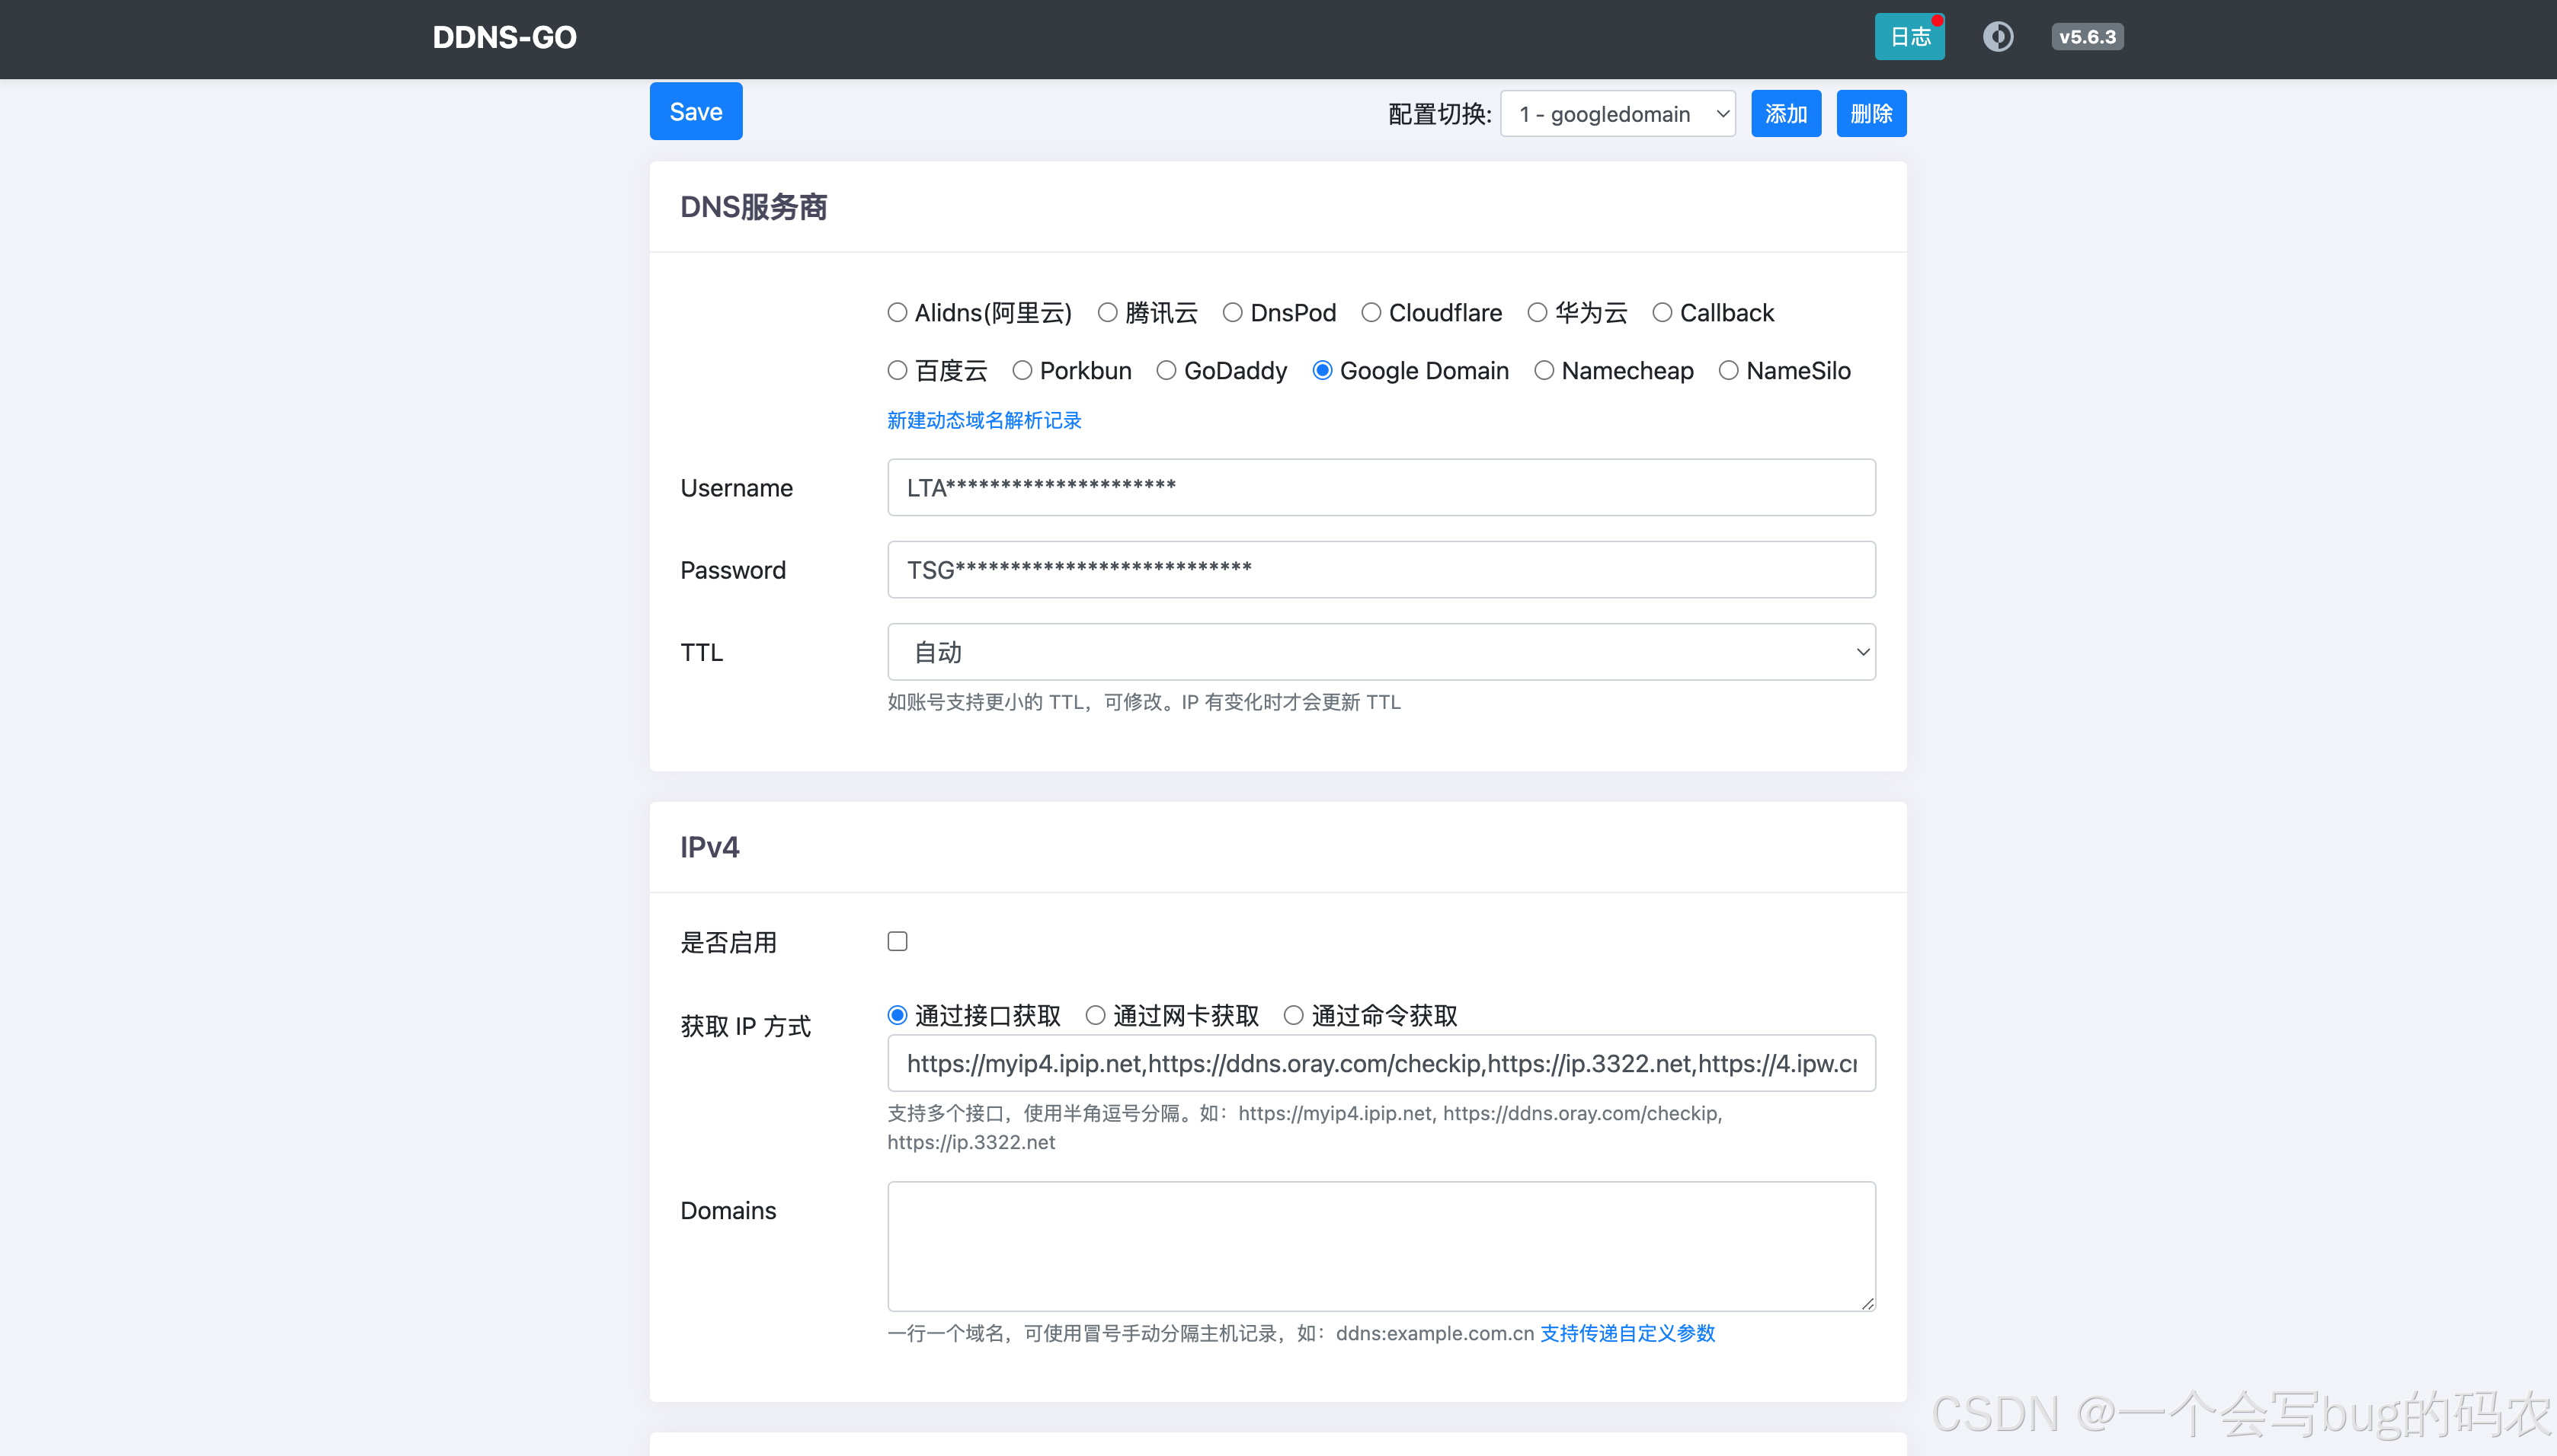Click into the Domains text area
The height and width of the screenshot is (1456, 2557).
point(1381,1245)
